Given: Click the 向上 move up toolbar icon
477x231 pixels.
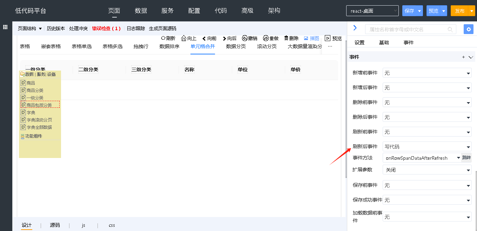Looking at the screenshot, I should (x=184, y=38).
